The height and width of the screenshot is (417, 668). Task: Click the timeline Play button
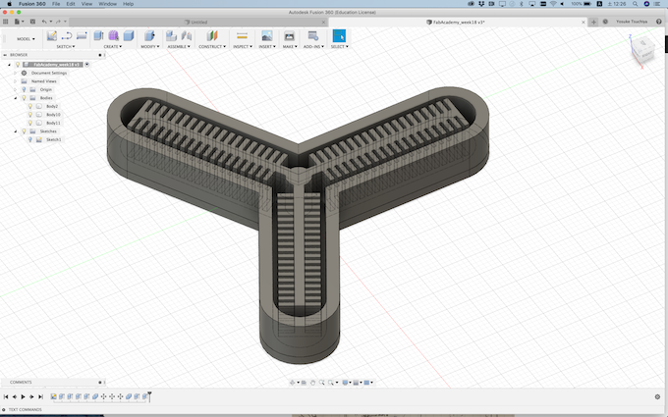[x=23, y=396]
